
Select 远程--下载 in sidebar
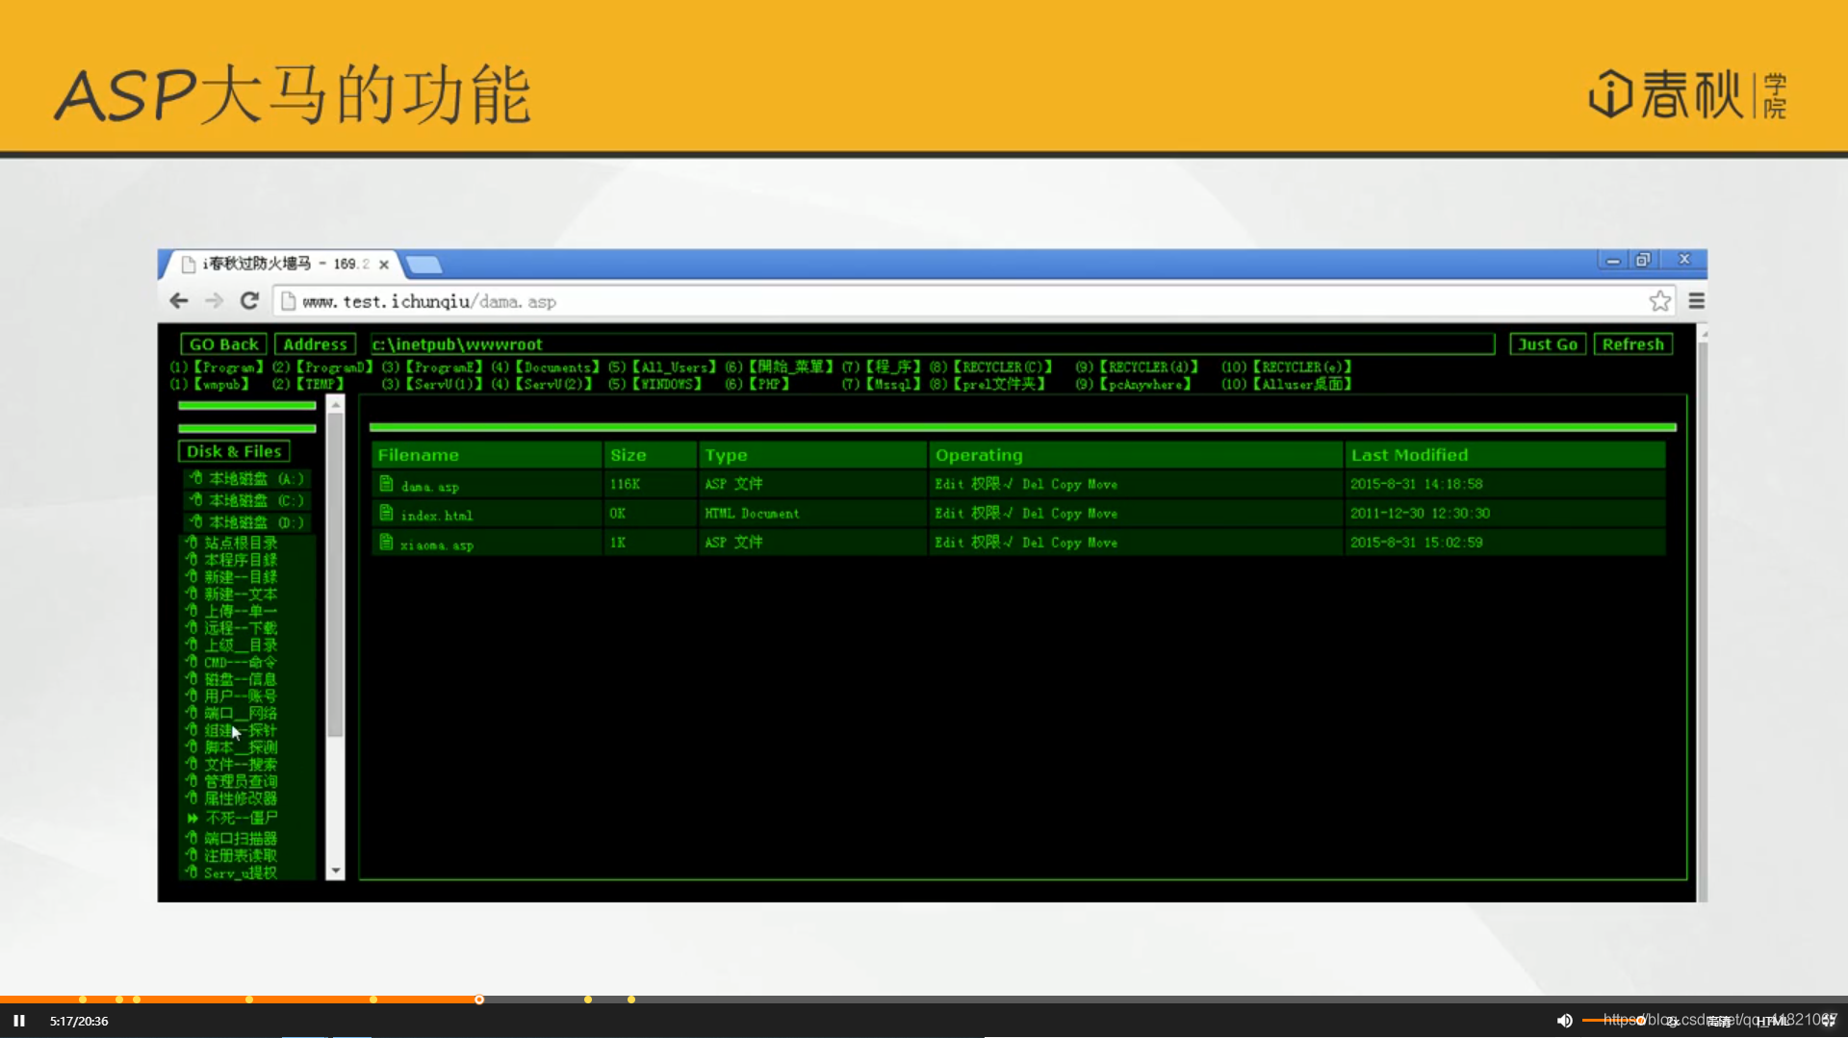241,628
